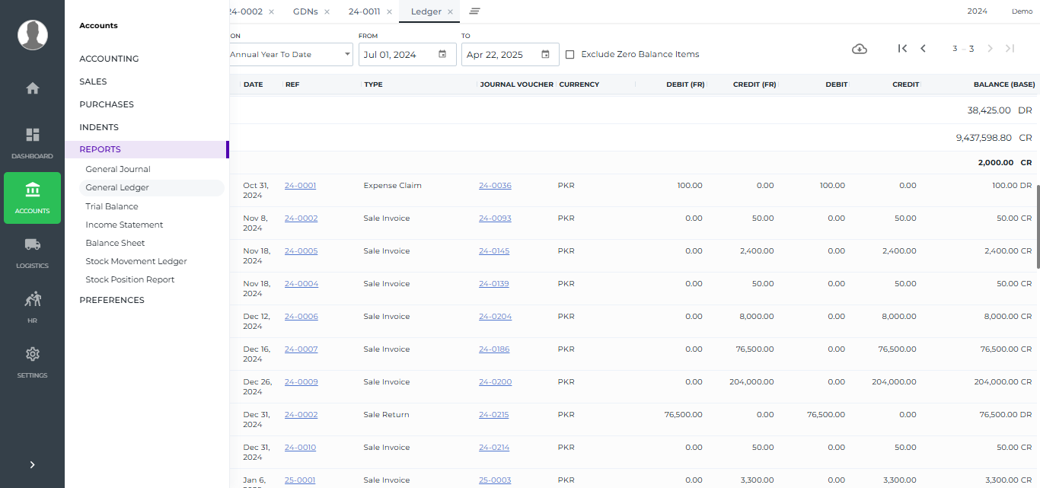Close the Ledger tab
This screenshot has width=1040, height=488.
[x=450, y=12]
